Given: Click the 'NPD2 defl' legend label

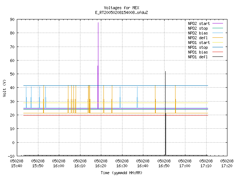Looking at the screenshot, I should click(x=198, y=38).
